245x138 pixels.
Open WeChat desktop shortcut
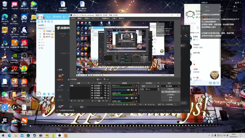click(x=5, y=95)
